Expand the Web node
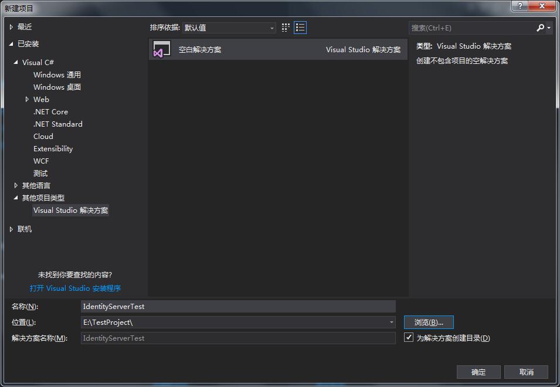The height and width of the screenshot is (387, 560). click(x=27, y=99)
